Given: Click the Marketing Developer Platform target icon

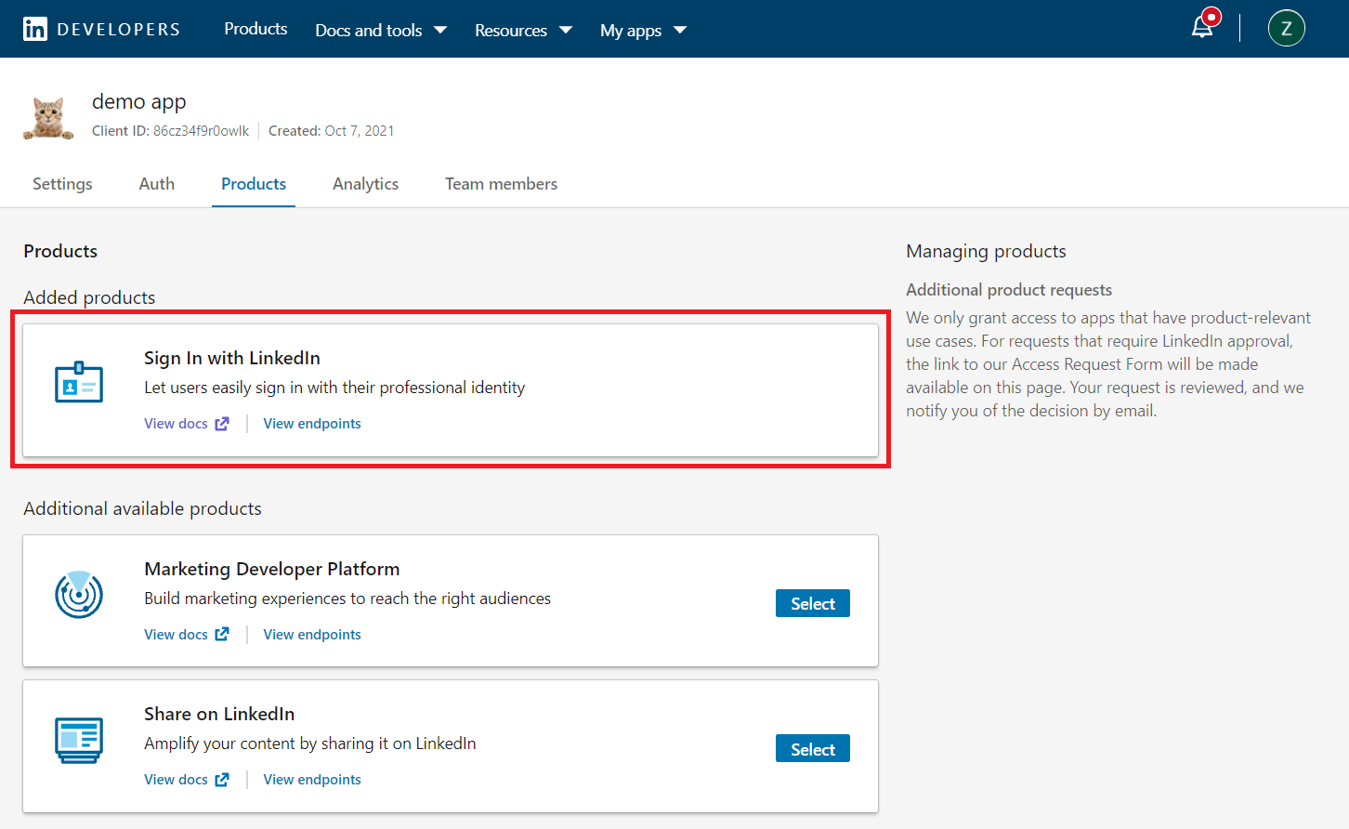Looking at the screenshot, I should pos(79,594).
